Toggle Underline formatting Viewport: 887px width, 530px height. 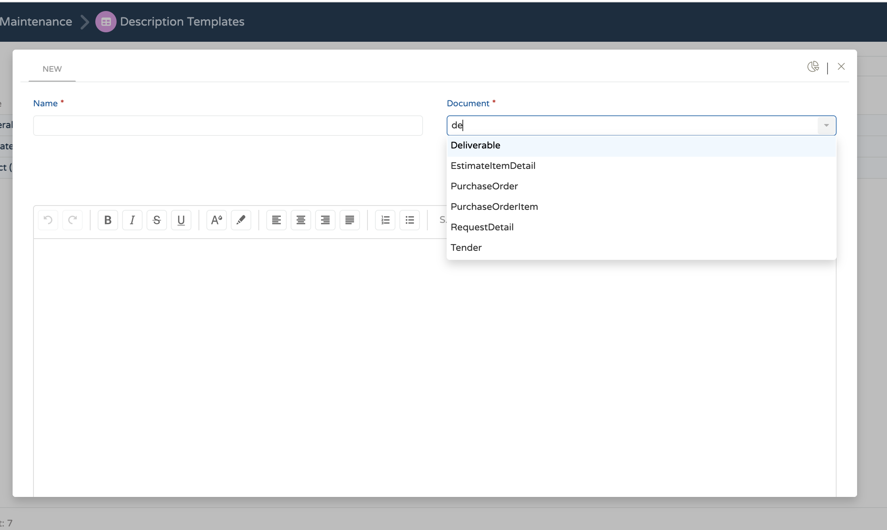pyautogui.click(x=181, y=220)
